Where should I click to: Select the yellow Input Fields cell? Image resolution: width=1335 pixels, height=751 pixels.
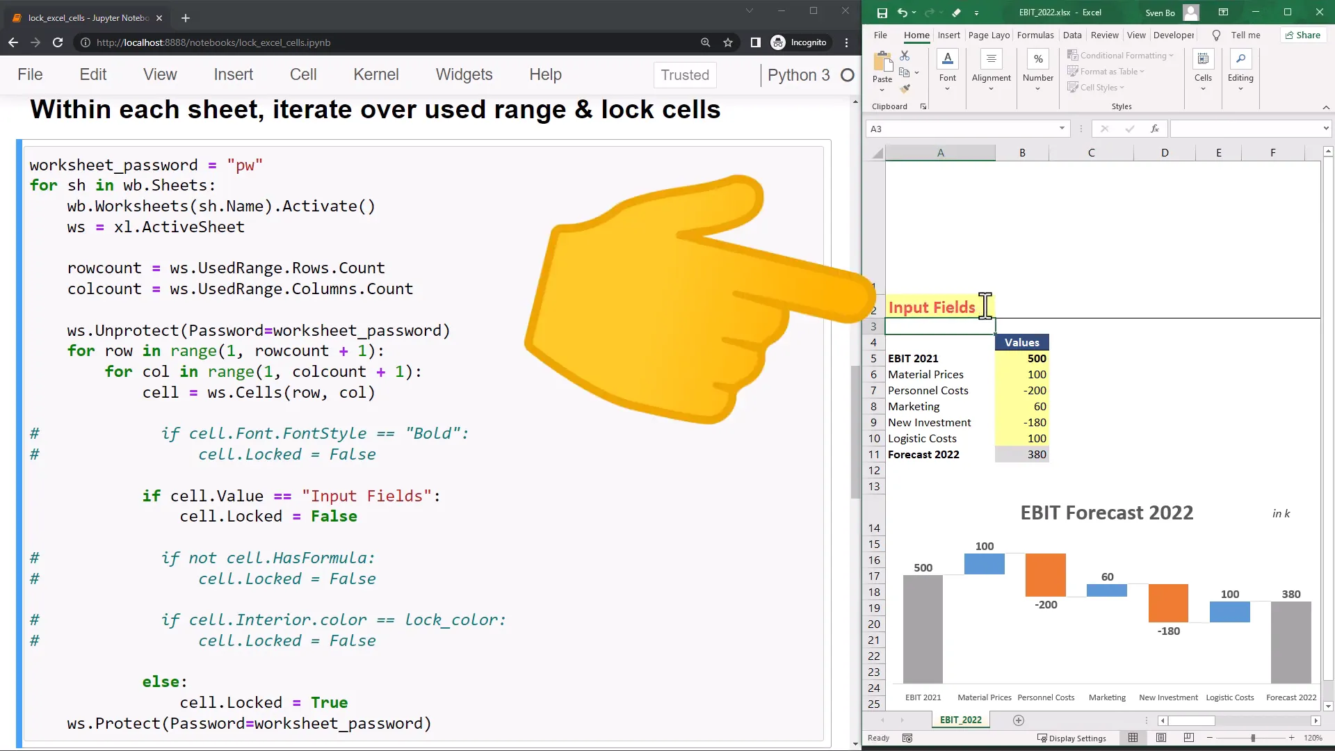(x=932, y=307)
